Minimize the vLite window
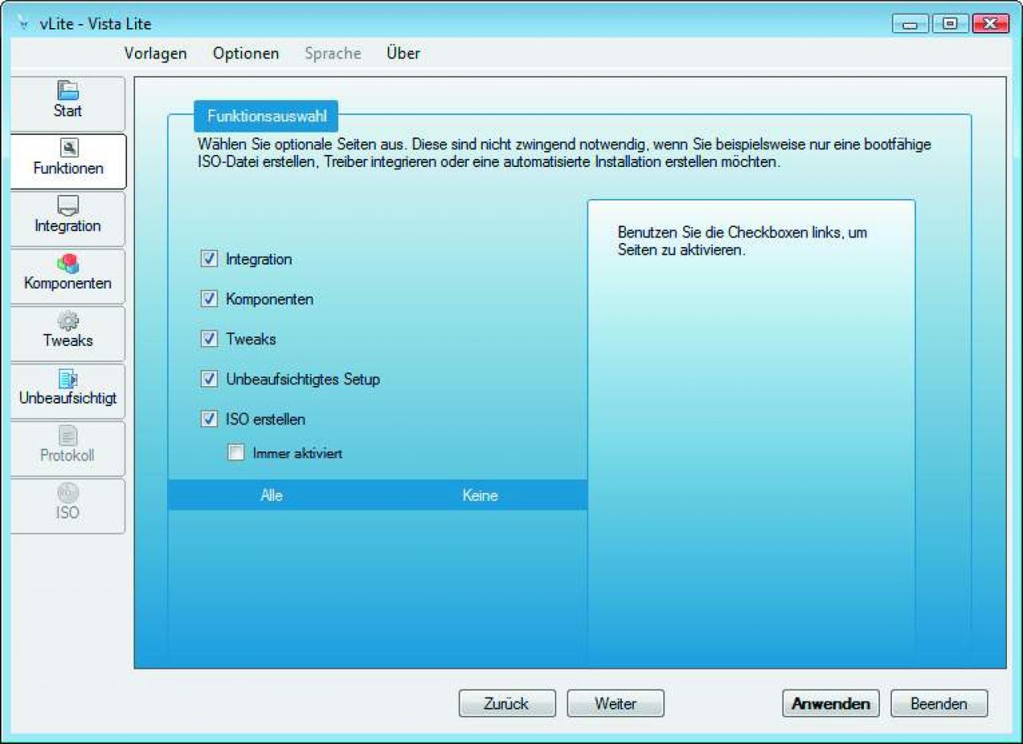Image resolution: width=1023 pixels, height=744 pixels. [x=910, y=24]
